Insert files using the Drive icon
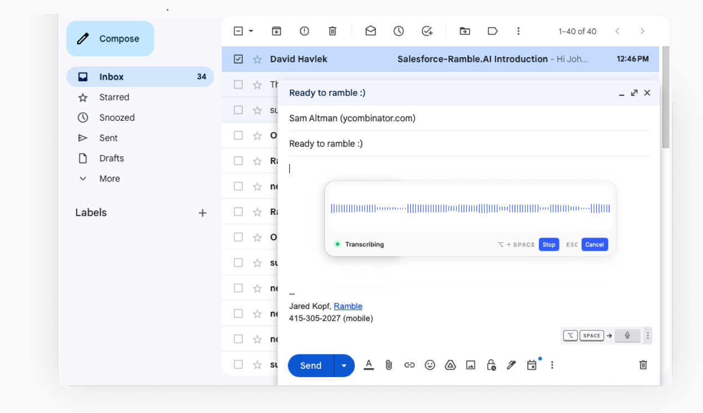This screenshot has height=413, width=703. click(450, 365)
